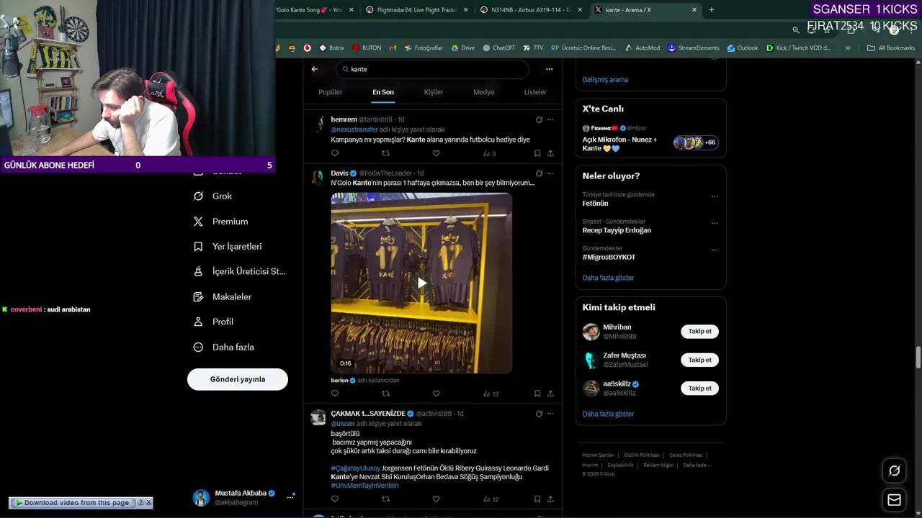922x518 pixels.
Task: Share Davis's video post
Action: click(x=550, y=394)
